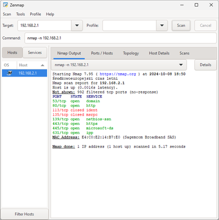Click the MAC Address label
This screenshot has width=219, height=220.
66,137
